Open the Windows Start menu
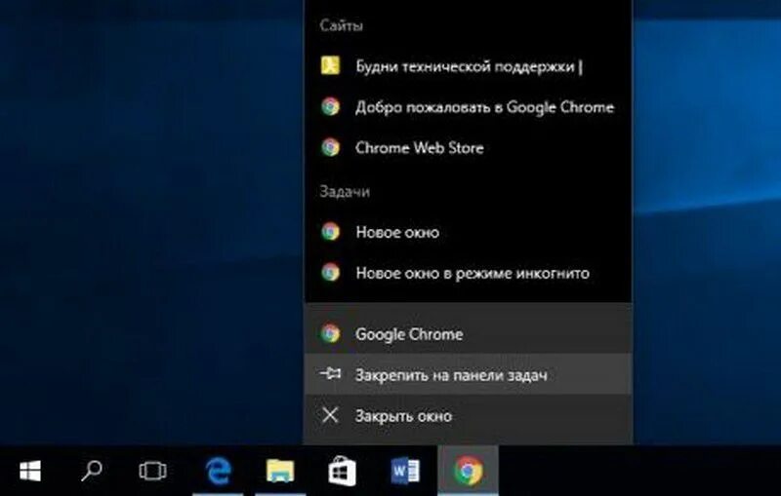The image size is (781, 496). click(30, 471)
